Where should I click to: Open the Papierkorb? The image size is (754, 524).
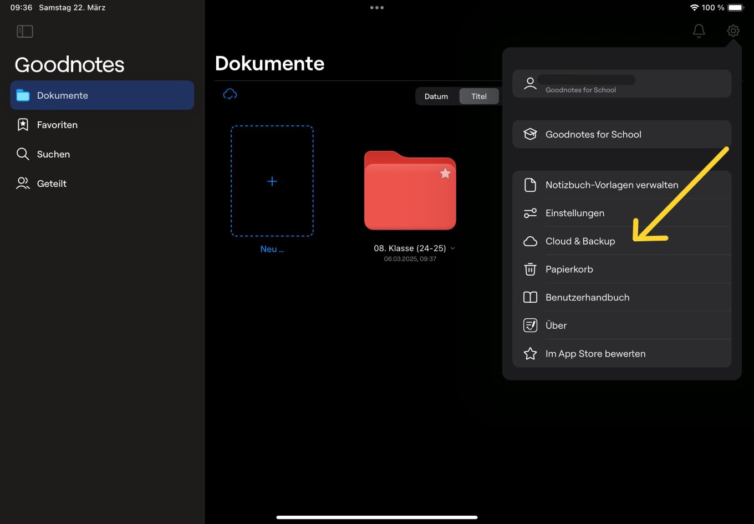pyautogui.click(x=622, y=269)
